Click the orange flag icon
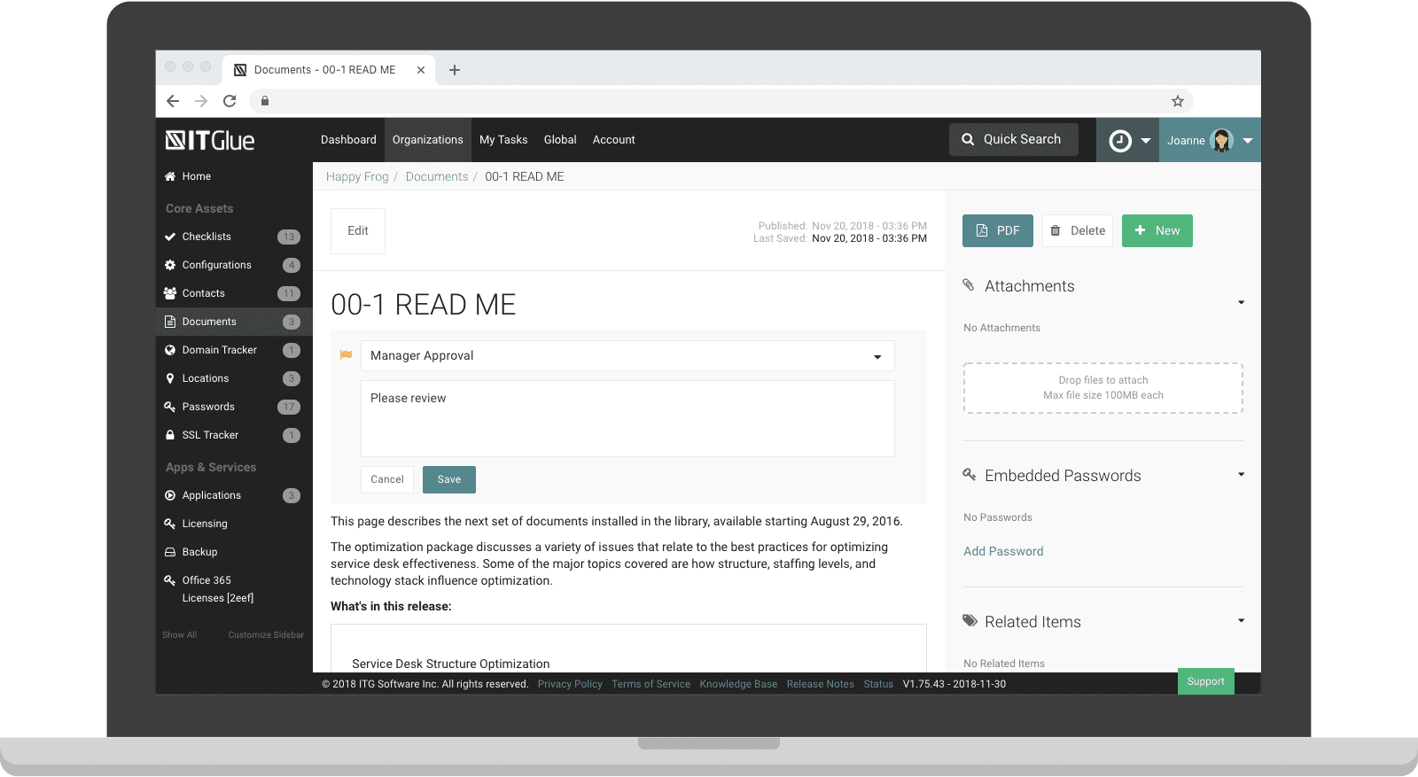Viewport: 1418px width, 777px height. point(346,355)
